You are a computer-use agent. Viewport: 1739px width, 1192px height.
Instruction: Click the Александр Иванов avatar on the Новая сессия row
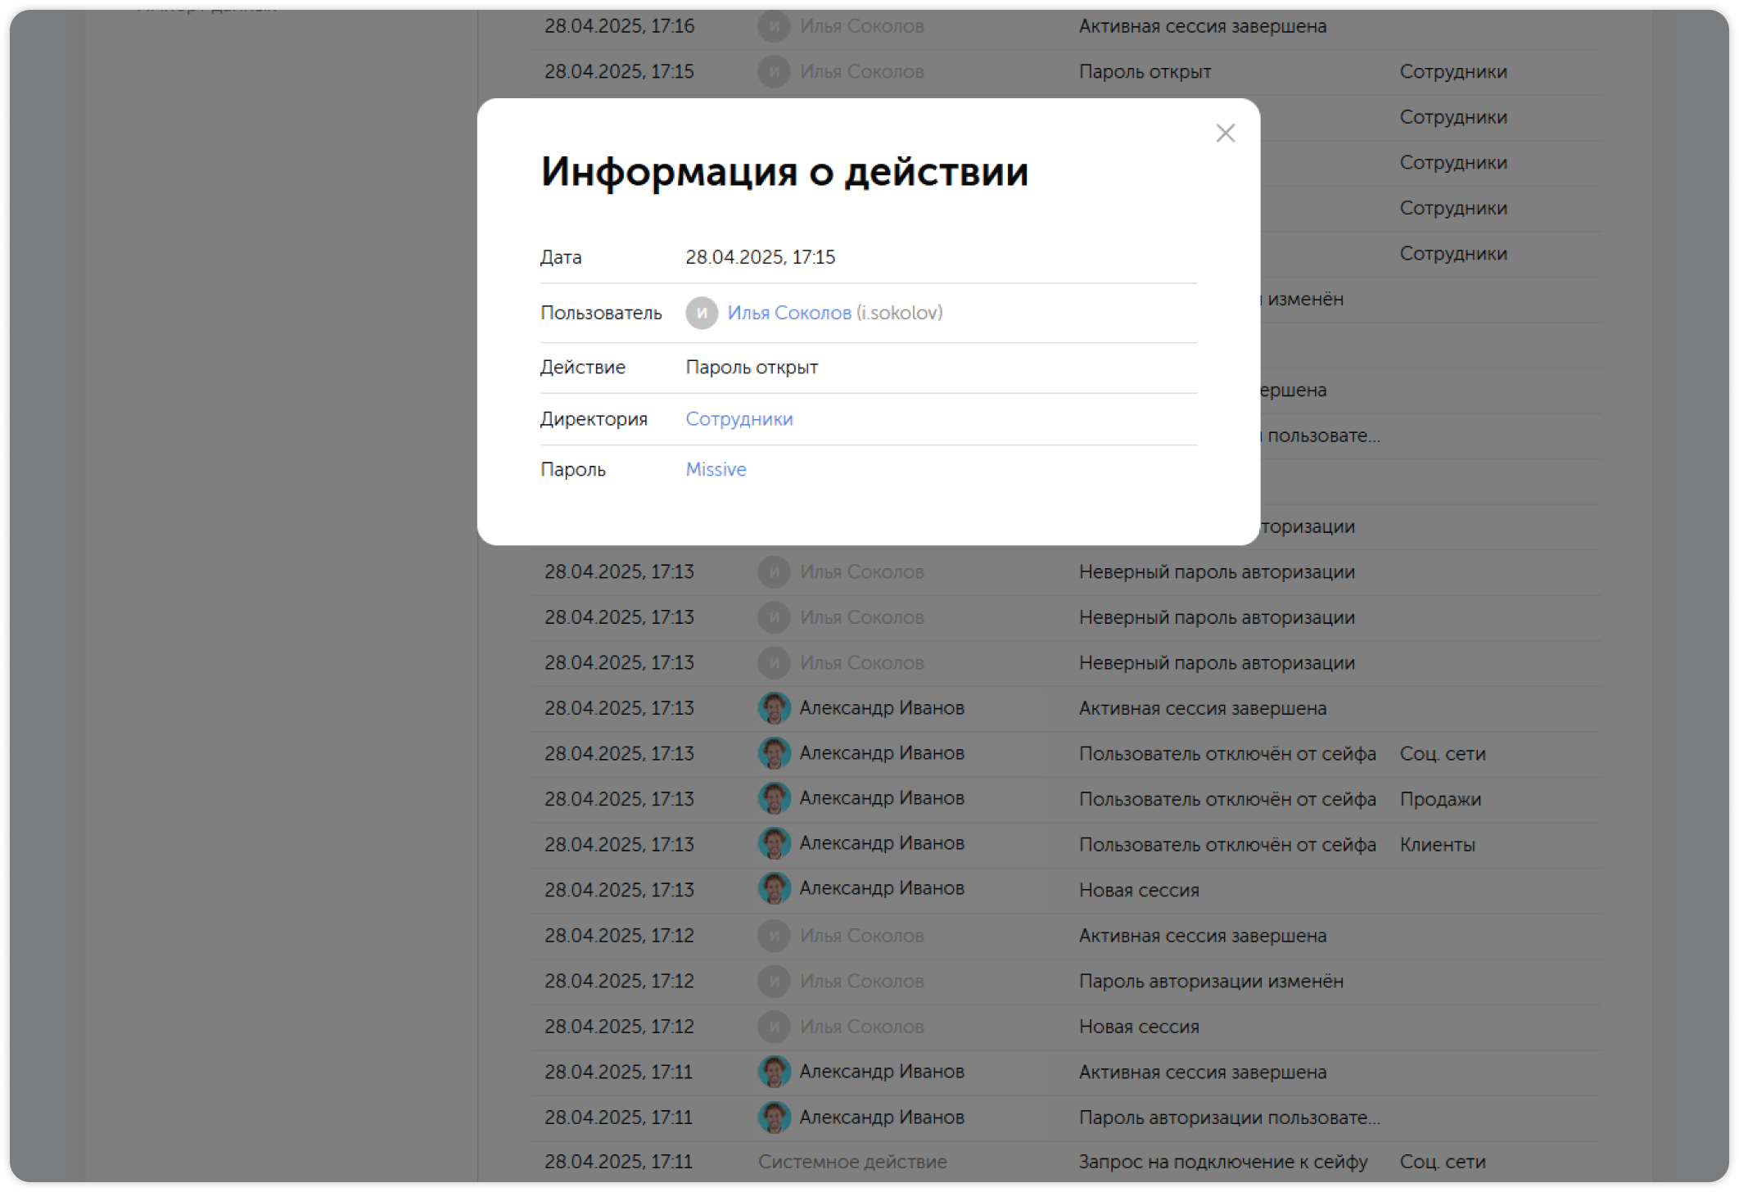[773, 889]
